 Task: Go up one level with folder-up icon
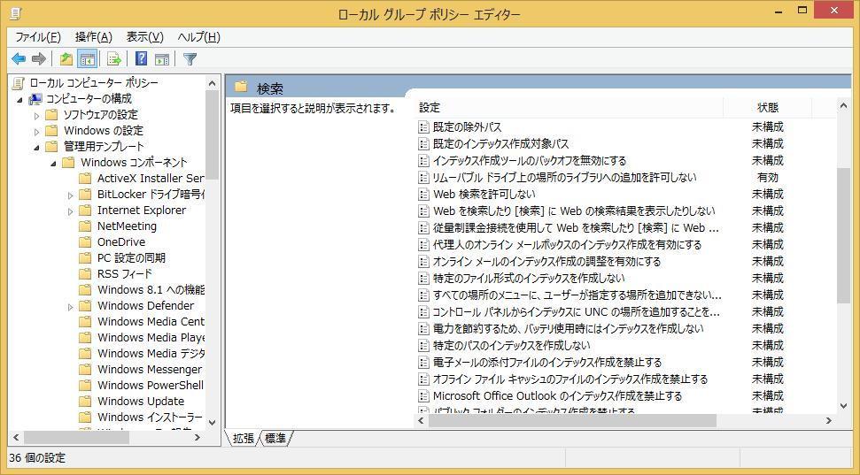click(x=66, y=59)
